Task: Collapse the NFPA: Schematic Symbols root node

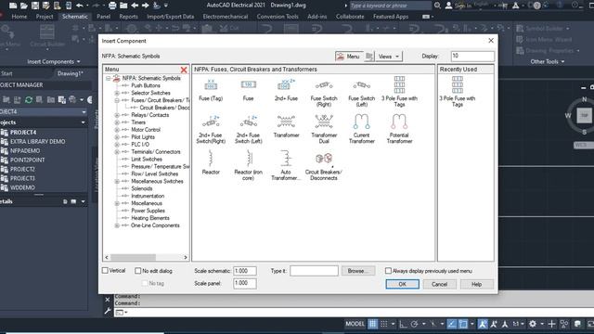Action: (109, 78)
